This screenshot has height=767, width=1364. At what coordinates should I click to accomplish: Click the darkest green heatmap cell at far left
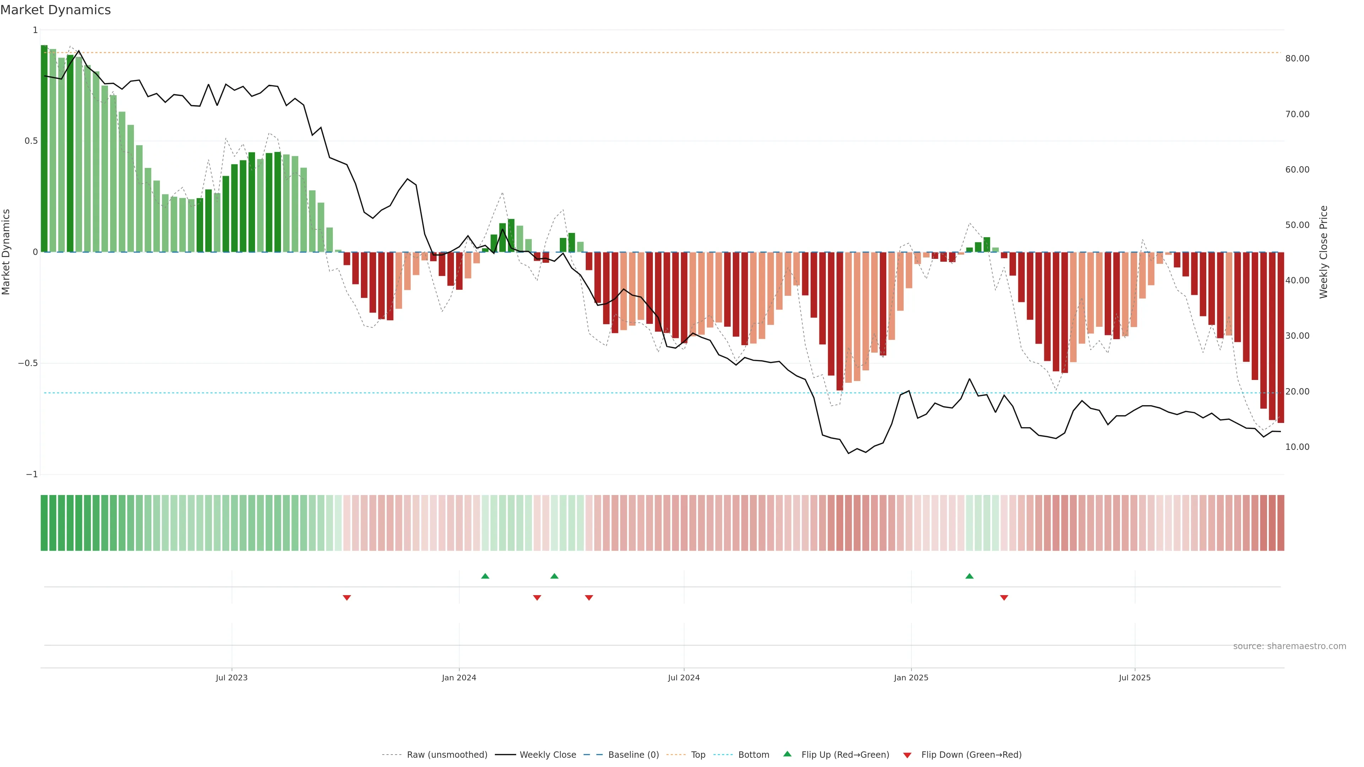point(44,522)
